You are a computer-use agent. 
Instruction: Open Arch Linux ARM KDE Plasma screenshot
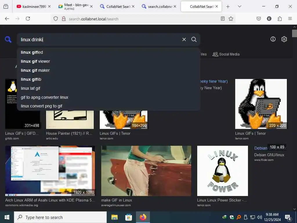50,171
